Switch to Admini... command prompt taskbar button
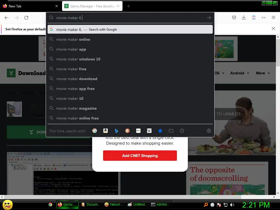Viewport: 280px width, 210px height. coord(160,205)
